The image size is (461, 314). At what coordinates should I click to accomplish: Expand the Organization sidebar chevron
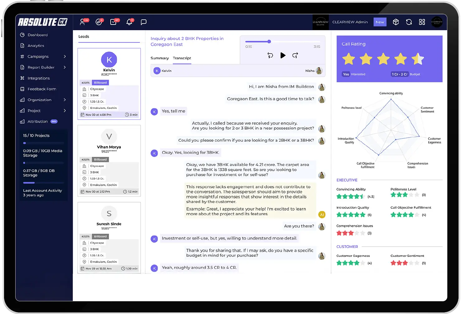(x=65, y=100)
